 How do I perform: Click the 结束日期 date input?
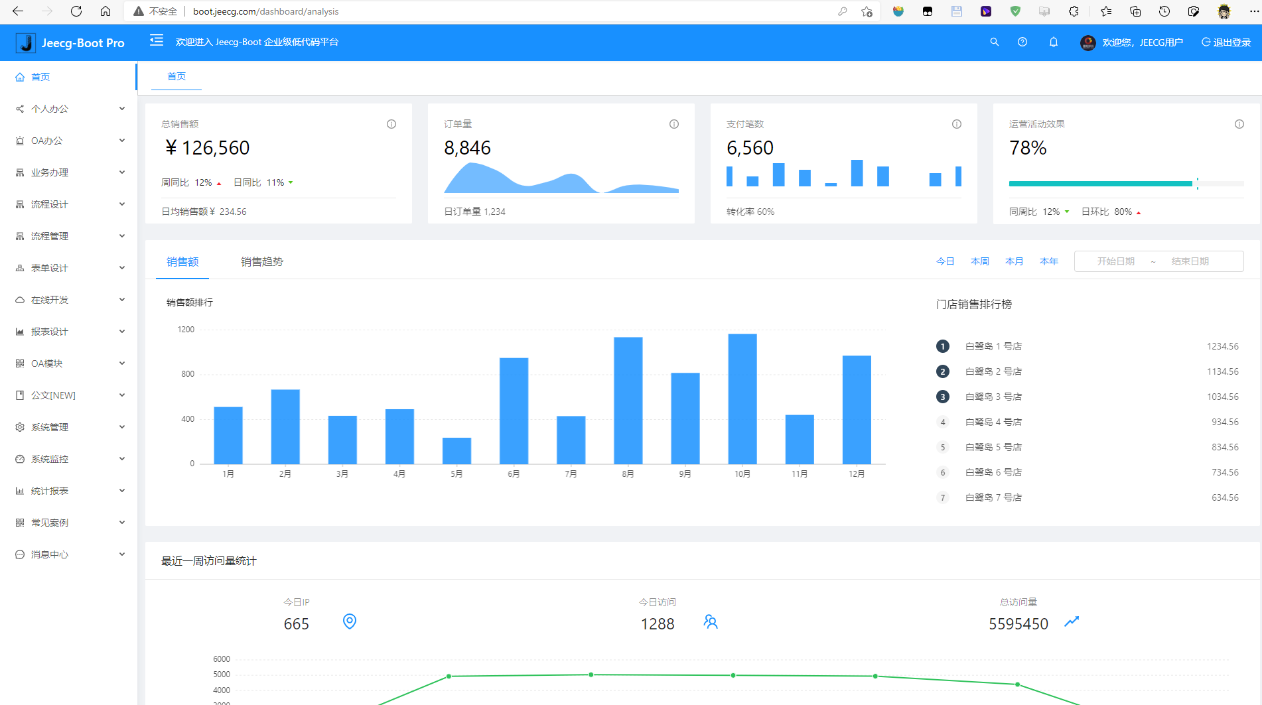[x=1190, y=261]
